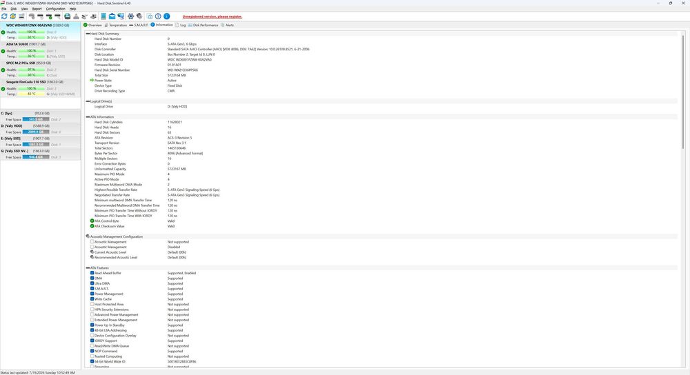Click 'Unregistered version, please register' link
The width and height of the screenshot is (690, 375).
(x=212, y=17)
